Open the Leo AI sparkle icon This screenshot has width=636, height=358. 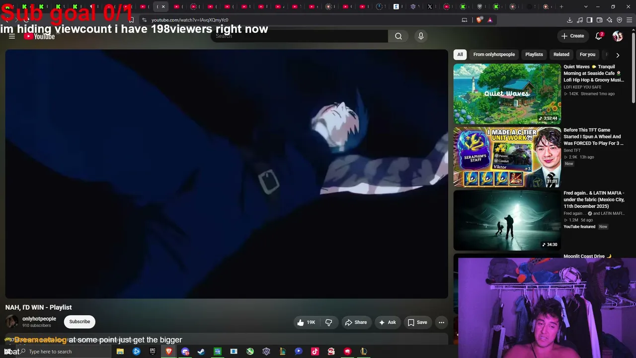609,20
